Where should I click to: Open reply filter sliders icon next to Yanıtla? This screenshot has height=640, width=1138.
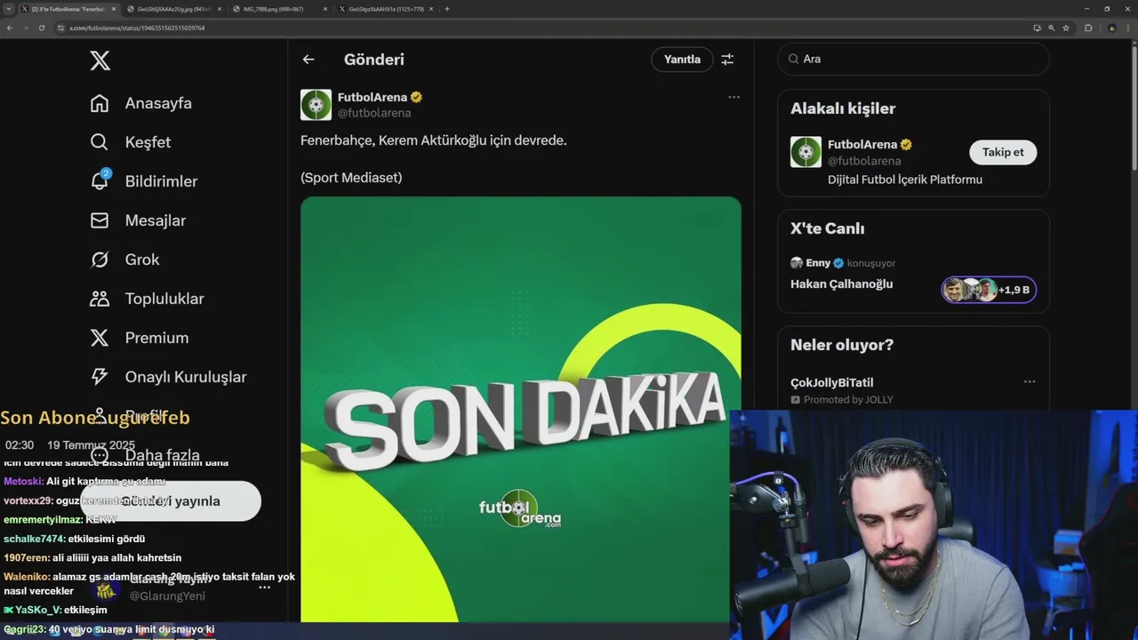pyautogui.click(x=727, y=60)
